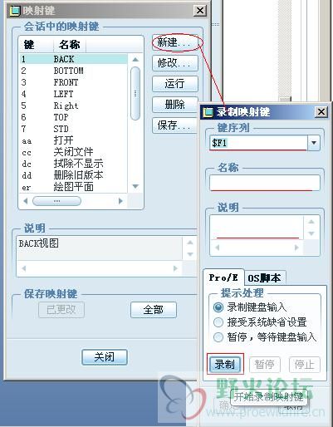333x427 pixels.
Task: Click the 新建... button
Action: click(x=175, y=42)
